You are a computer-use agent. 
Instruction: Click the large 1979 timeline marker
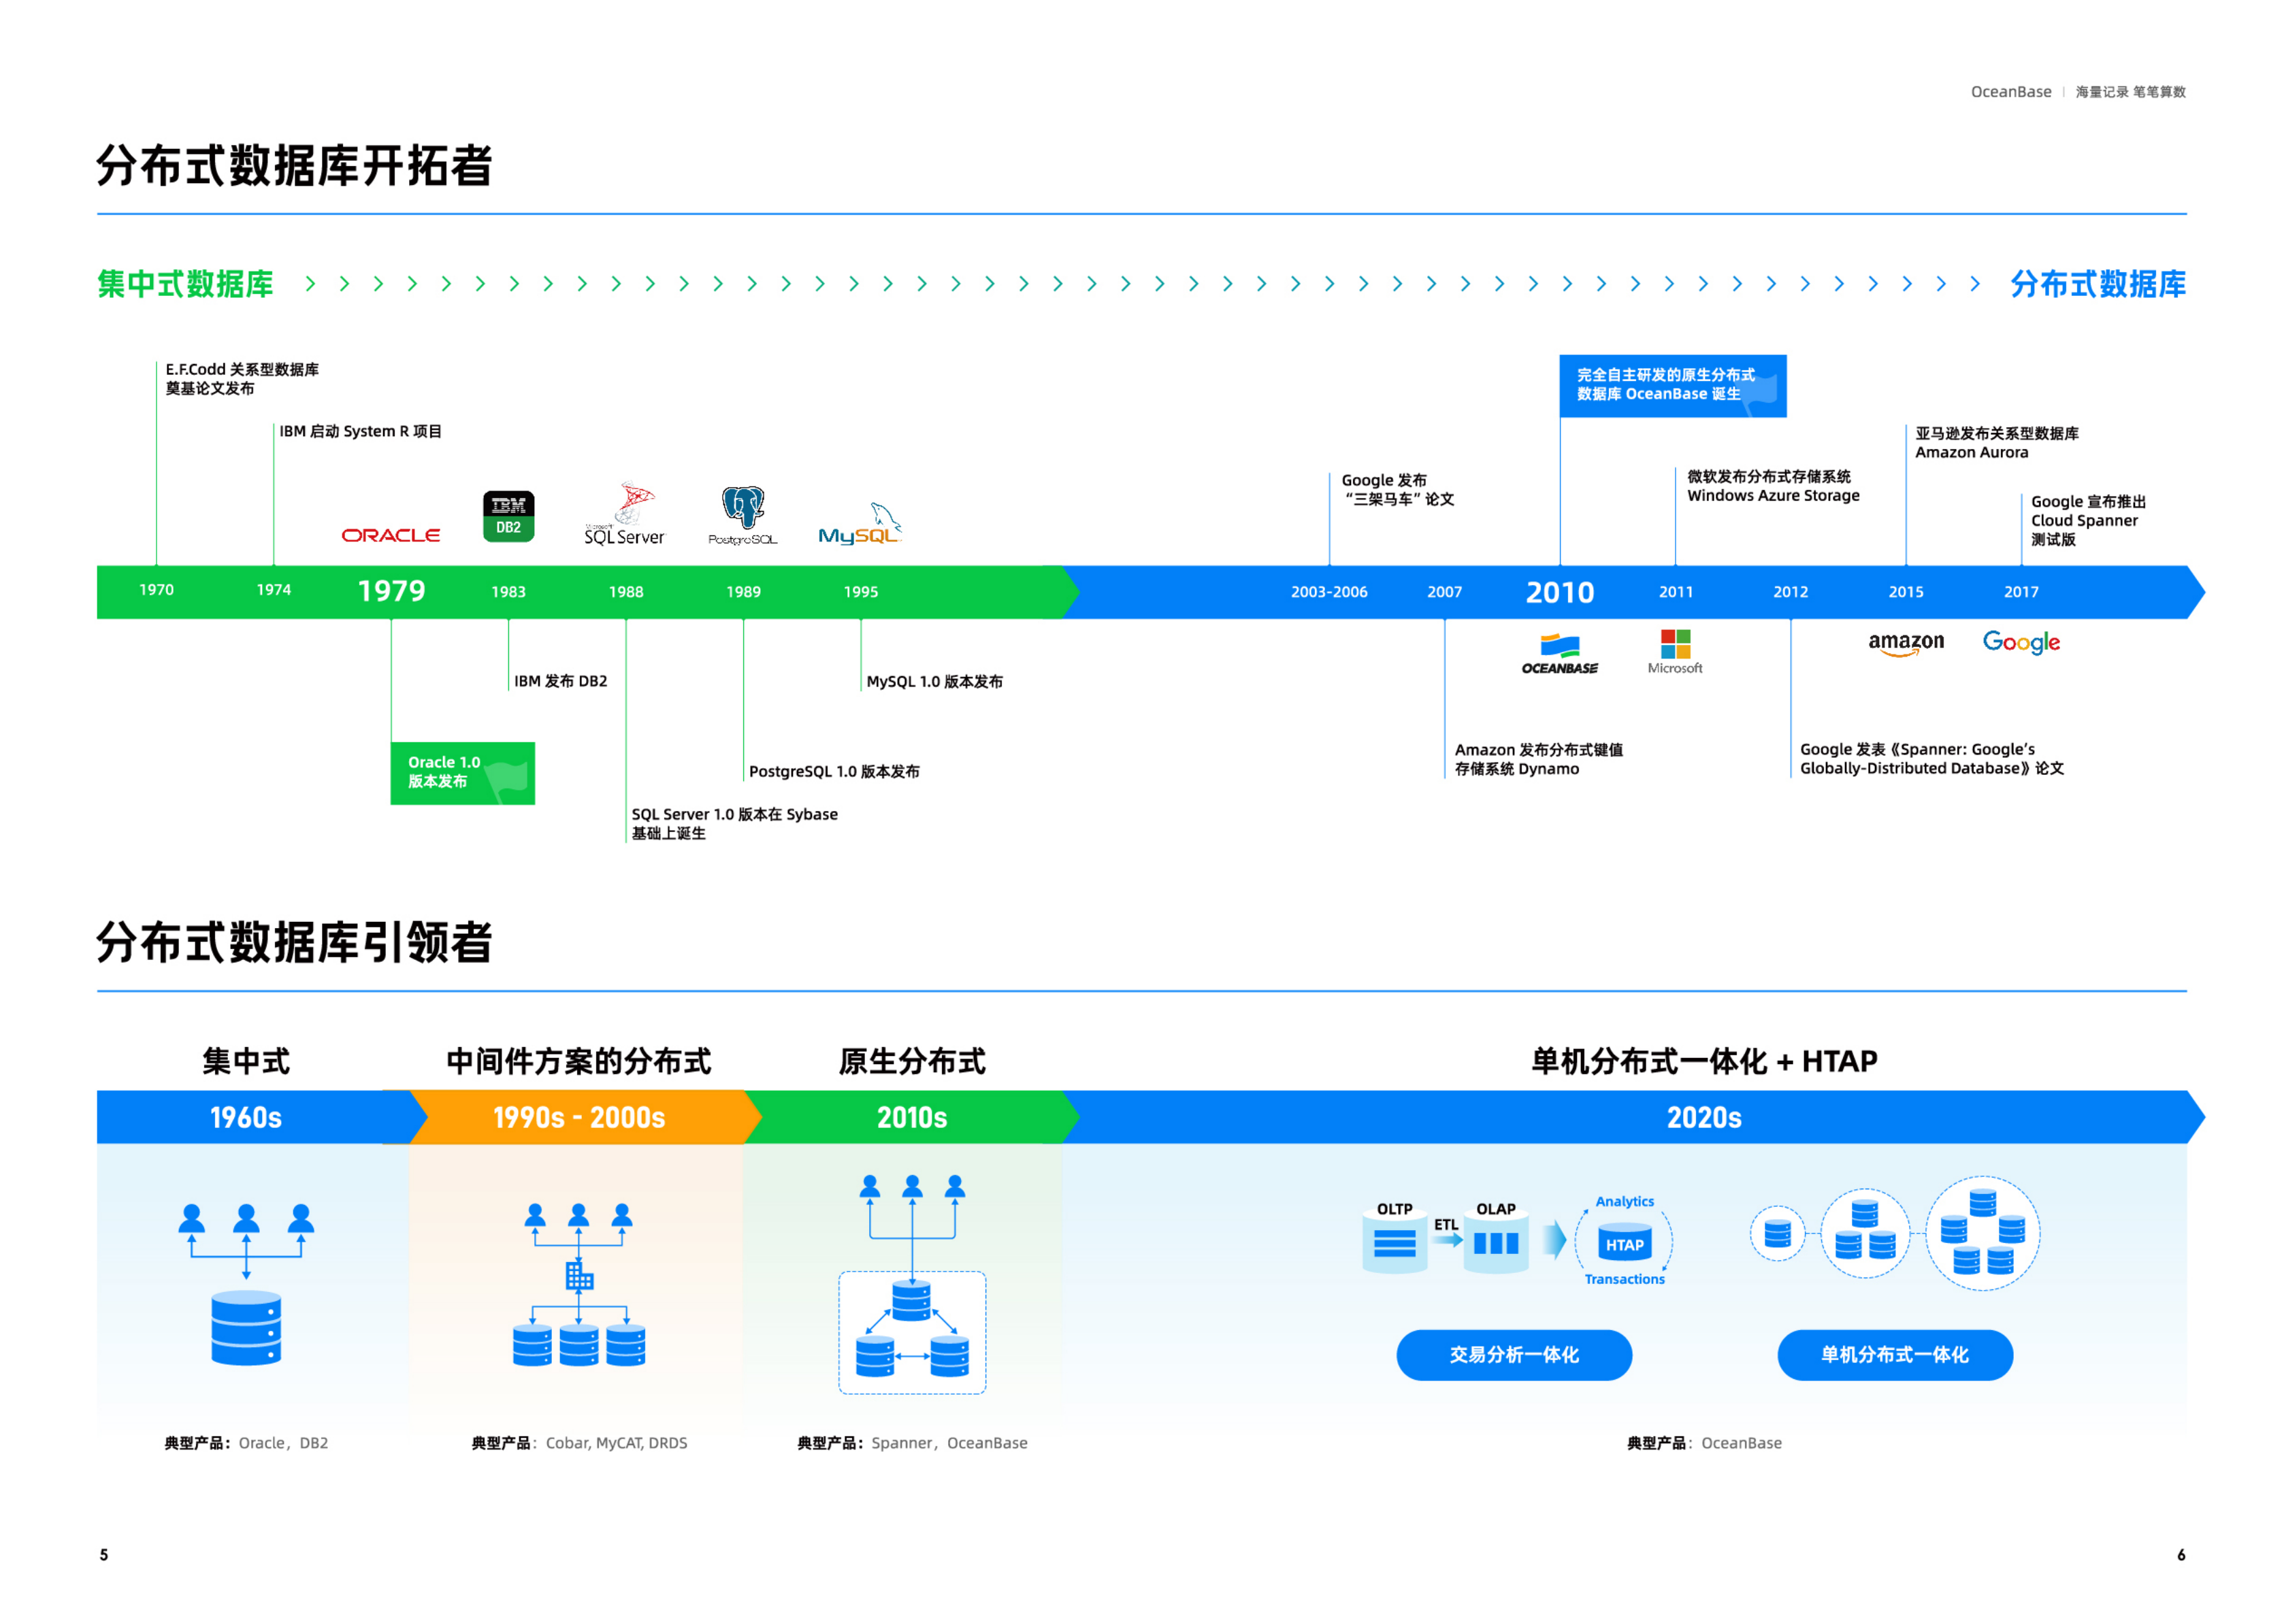pos(391,592)
